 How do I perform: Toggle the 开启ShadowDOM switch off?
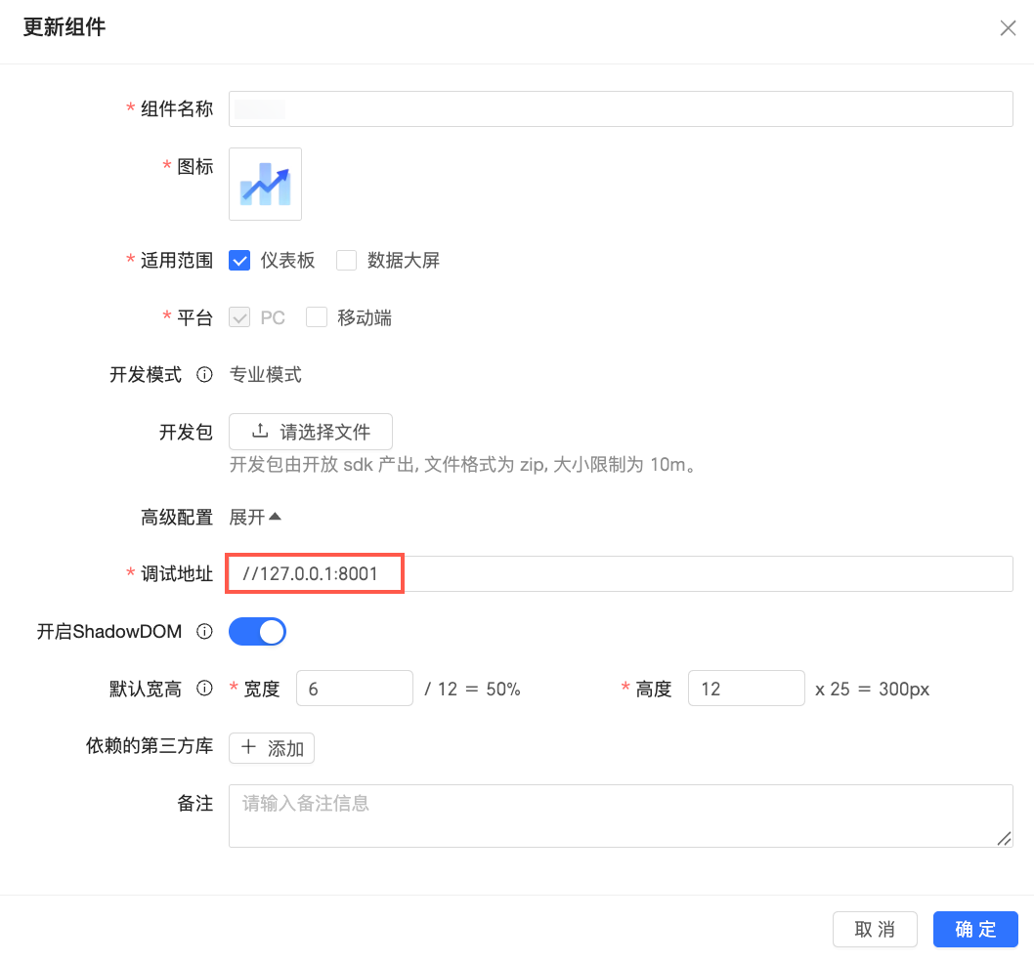point(257,632)
